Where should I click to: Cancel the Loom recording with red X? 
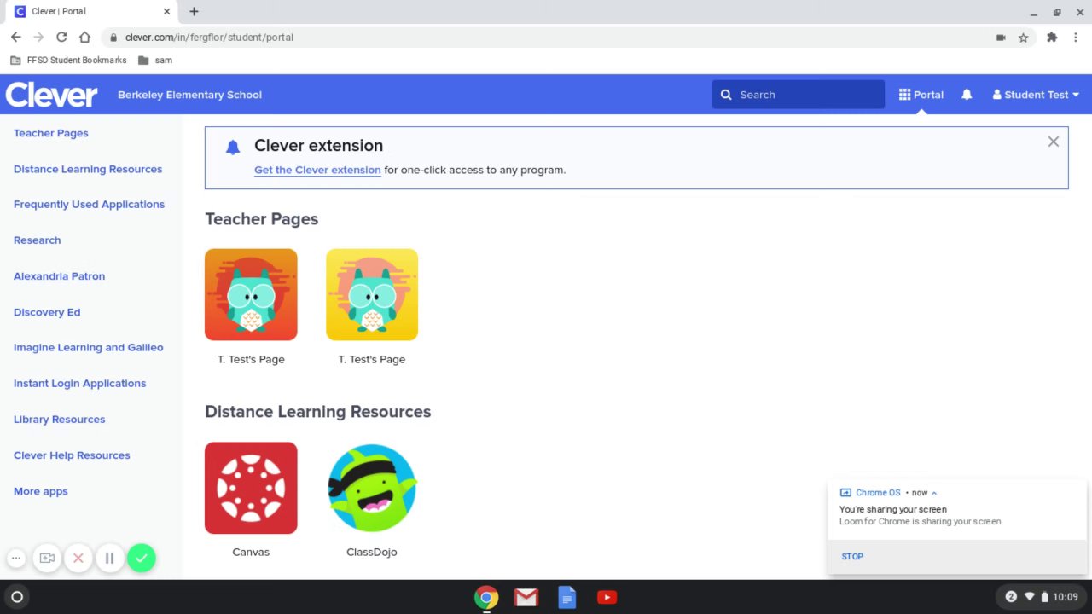point(78,559)
